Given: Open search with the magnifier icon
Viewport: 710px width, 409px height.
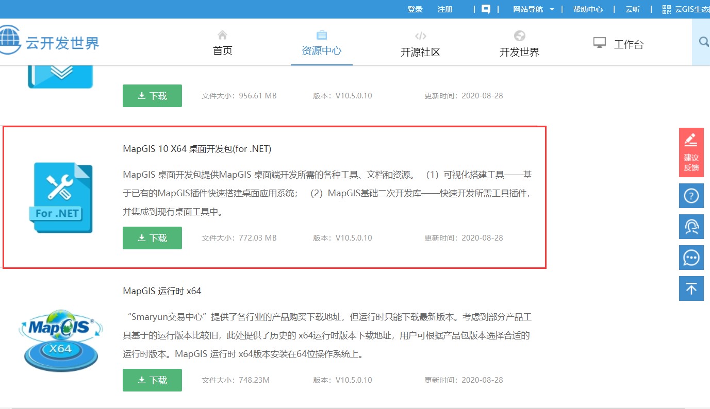Looking at the screenshot, I should [x=704, y=42].
